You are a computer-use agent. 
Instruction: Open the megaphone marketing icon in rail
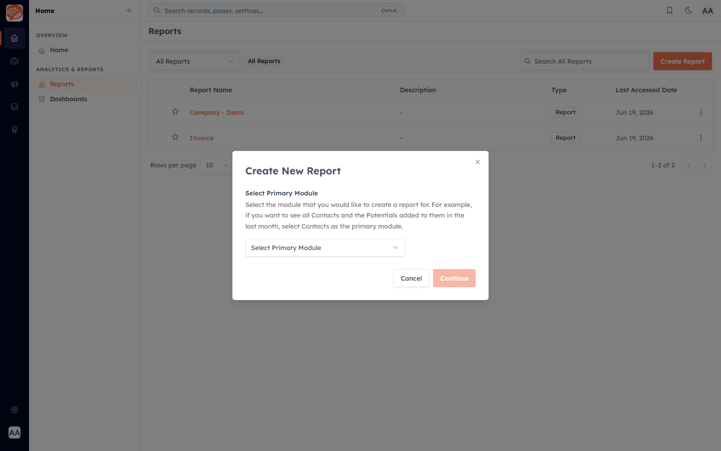pos(15,84)
